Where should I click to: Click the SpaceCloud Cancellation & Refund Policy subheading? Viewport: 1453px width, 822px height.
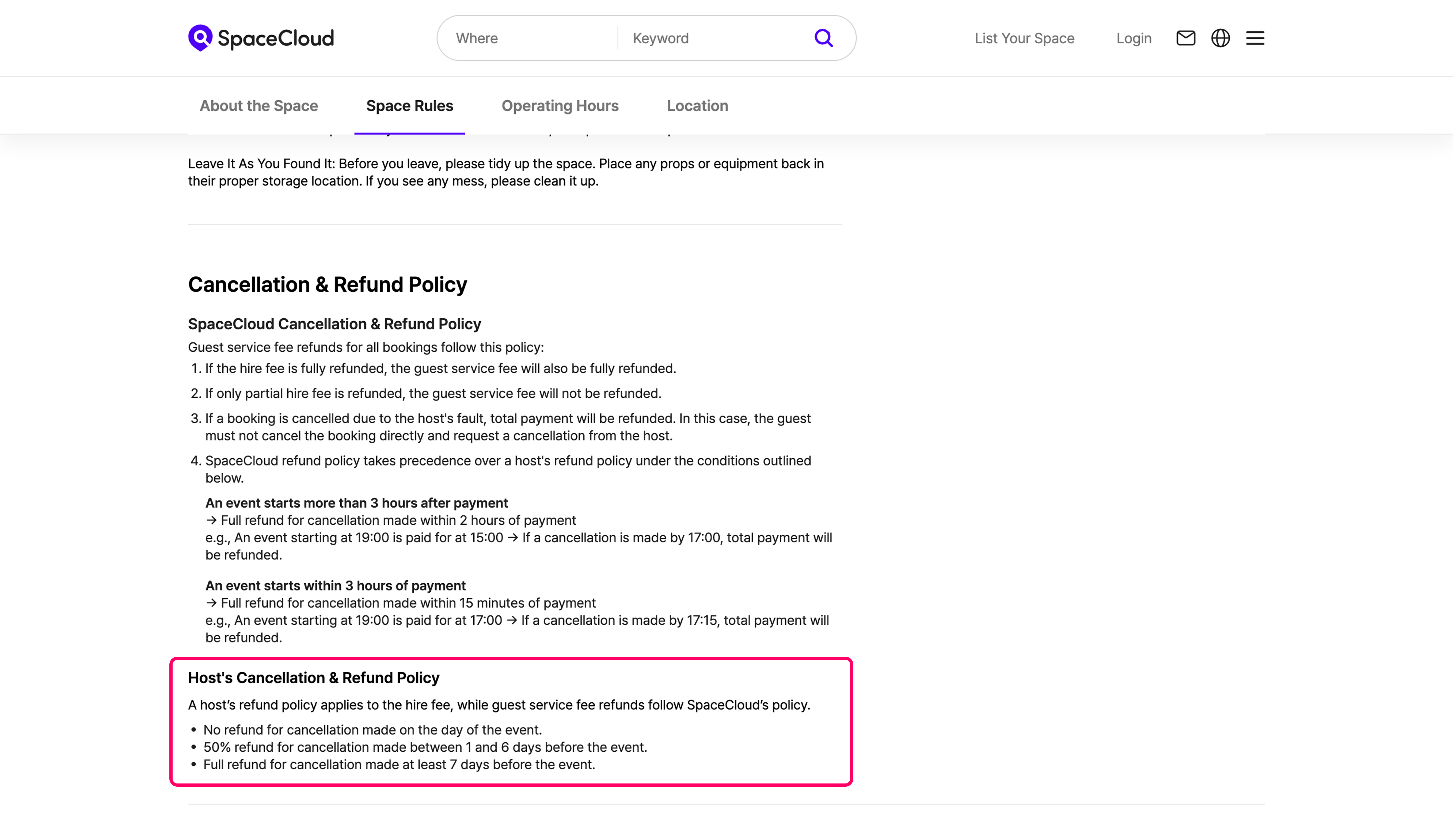coord(334,324)
